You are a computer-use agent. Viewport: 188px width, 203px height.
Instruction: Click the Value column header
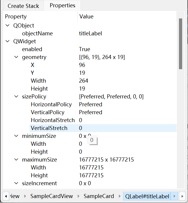coord(86,17)
